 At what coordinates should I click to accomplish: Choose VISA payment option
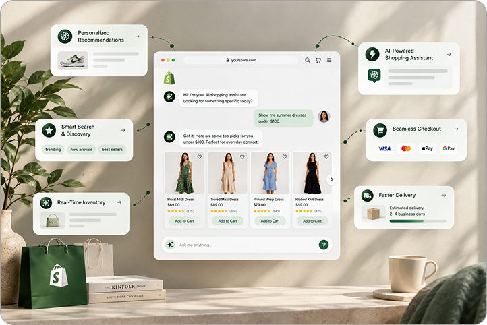pos(384,148)
